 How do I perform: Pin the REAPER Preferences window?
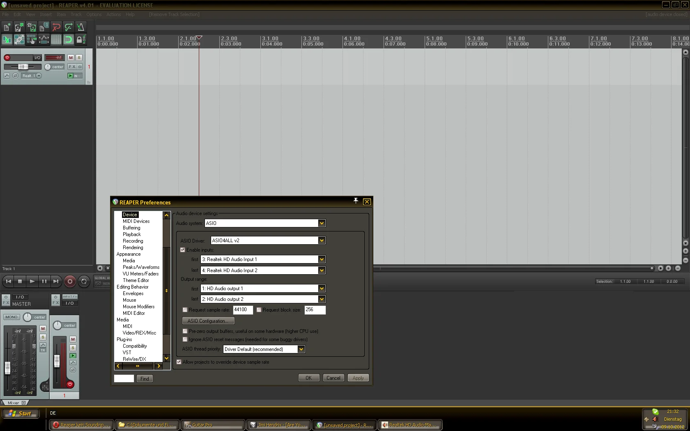coord(356,201)
